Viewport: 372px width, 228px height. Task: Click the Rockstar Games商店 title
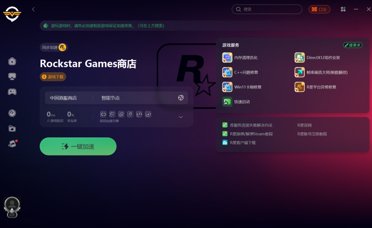click(88, 63)
